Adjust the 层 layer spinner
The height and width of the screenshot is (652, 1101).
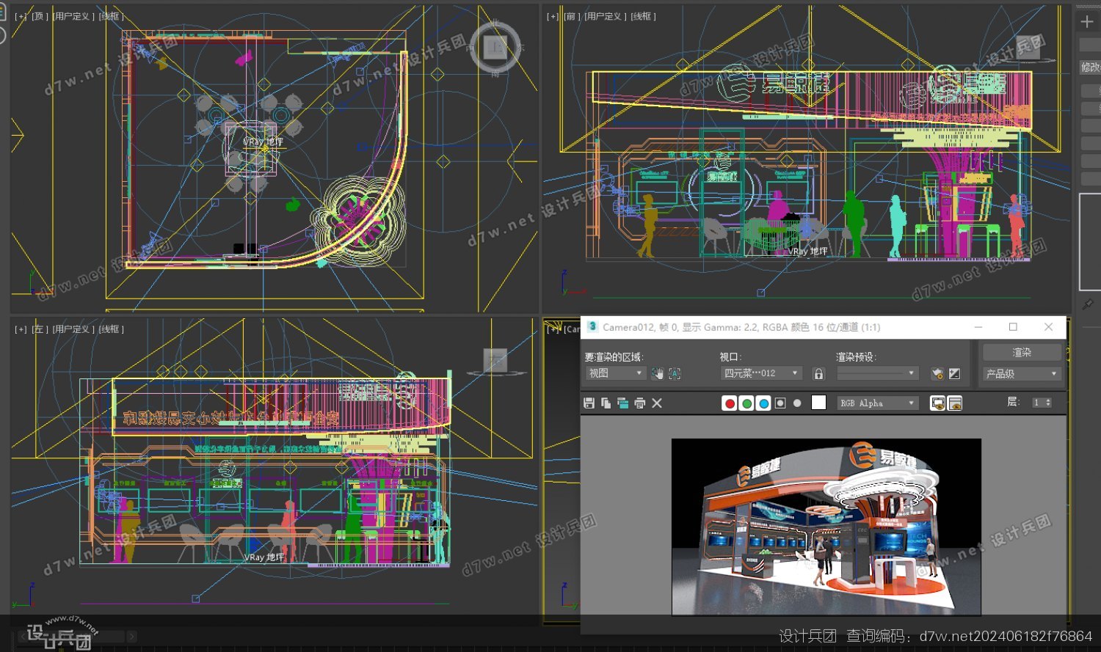1048,403
